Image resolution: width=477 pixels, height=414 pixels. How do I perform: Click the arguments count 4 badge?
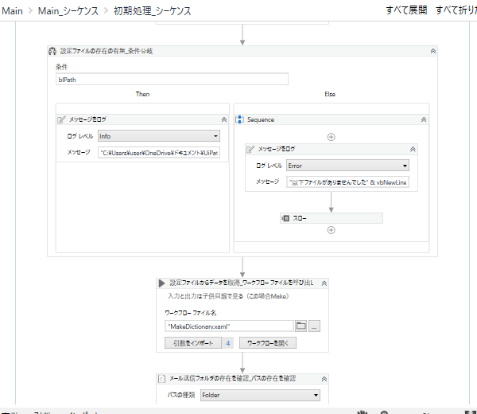pos(228,343)
